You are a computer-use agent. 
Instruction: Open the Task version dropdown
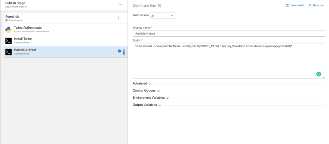pyautogui.click(x=162, y=16)
